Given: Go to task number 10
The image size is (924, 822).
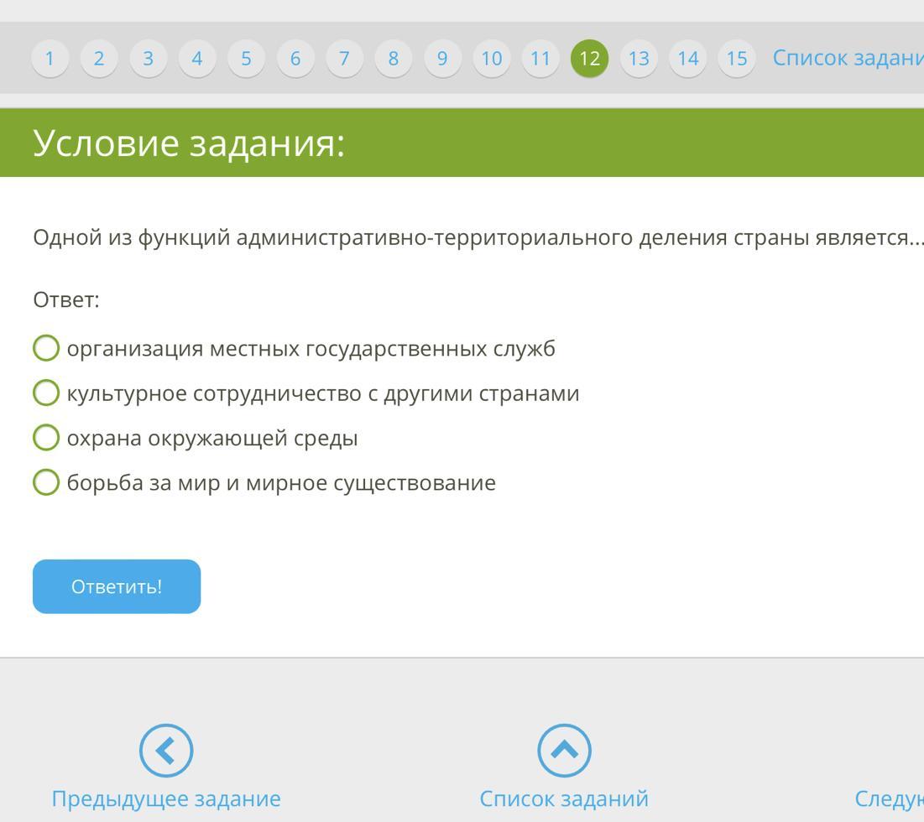Looking at the screenshot, I should point(492,58).
